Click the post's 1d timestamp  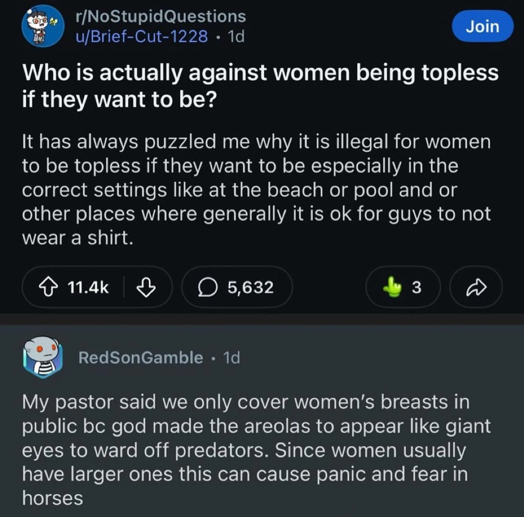[x=237, y=37]
